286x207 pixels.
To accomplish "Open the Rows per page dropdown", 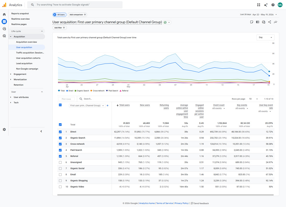I will 253,99.
